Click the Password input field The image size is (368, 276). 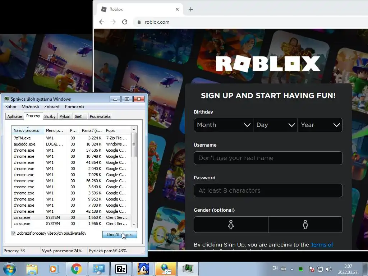coord(268,190)
